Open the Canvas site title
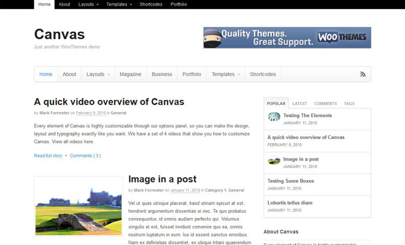 coord(59,34)
